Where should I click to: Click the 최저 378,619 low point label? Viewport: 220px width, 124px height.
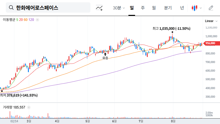[x=19, y=95]
